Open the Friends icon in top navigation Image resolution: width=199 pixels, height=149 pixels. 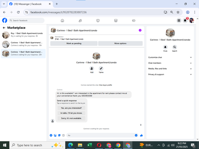tap(80, 21)
